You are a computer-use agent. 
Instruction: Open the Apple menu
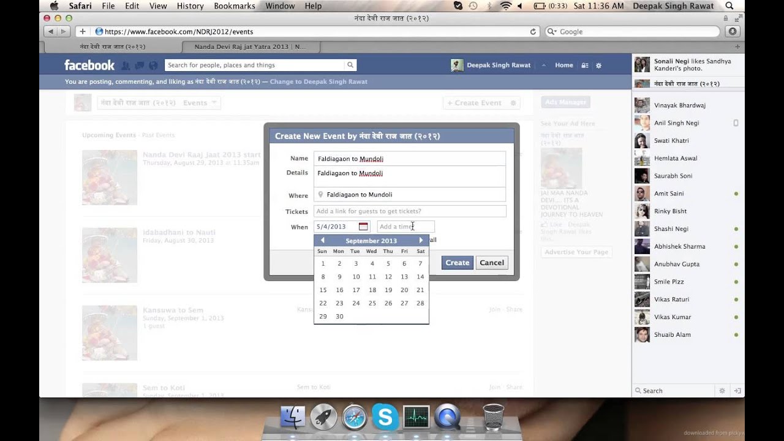54,6
